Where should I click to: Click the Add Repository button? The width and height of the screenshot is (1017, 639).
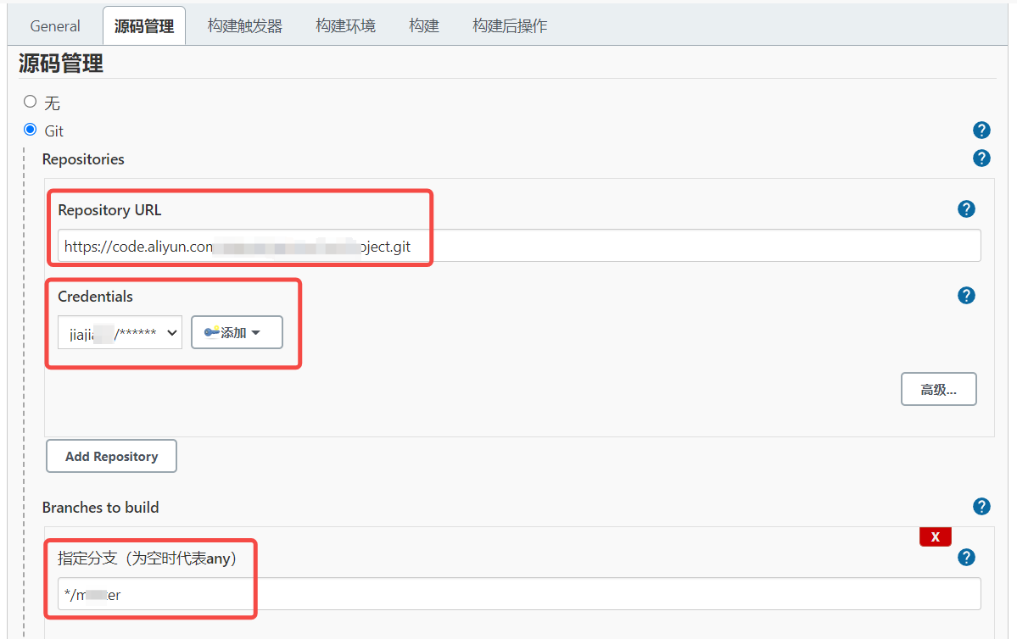pyautogui.click(x=111, y=456)
